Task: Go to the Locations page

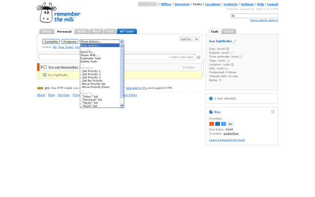Action: point(213,4)
